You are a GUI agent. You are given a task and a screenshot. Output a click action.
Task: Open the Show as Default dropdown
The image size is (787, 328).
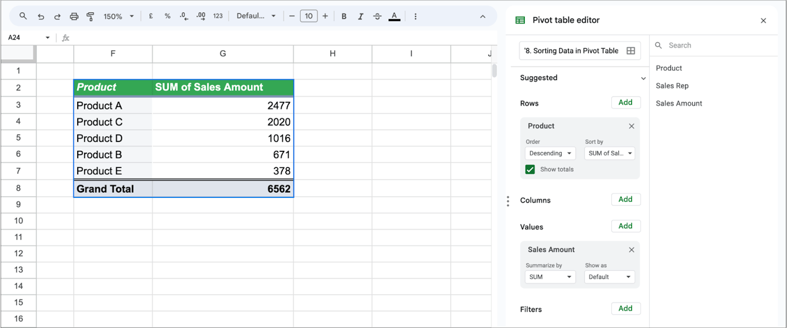pyautogui.click(x=610, y=277)
